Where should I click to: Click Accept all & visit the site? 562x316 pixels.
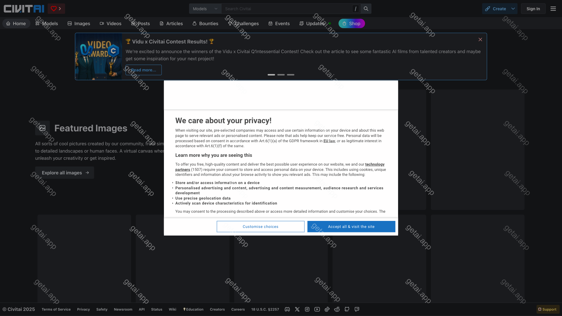click(351, 226)
